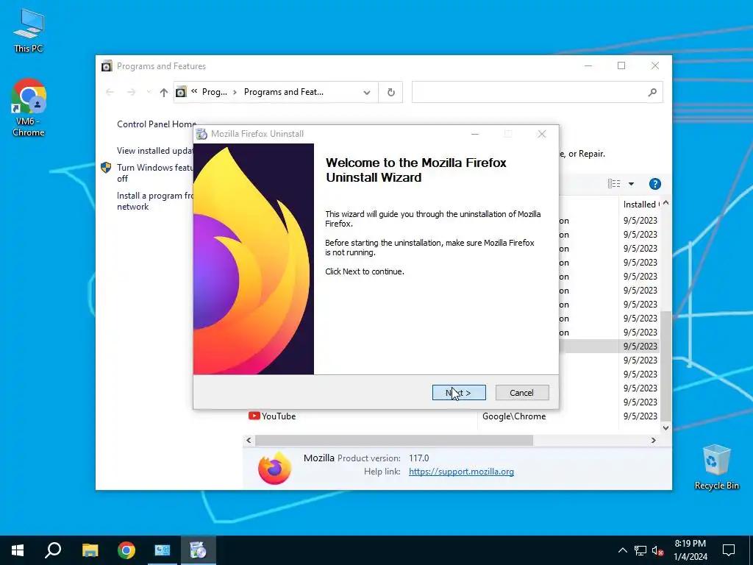Switch to Control Panel taskbar item

163,550
